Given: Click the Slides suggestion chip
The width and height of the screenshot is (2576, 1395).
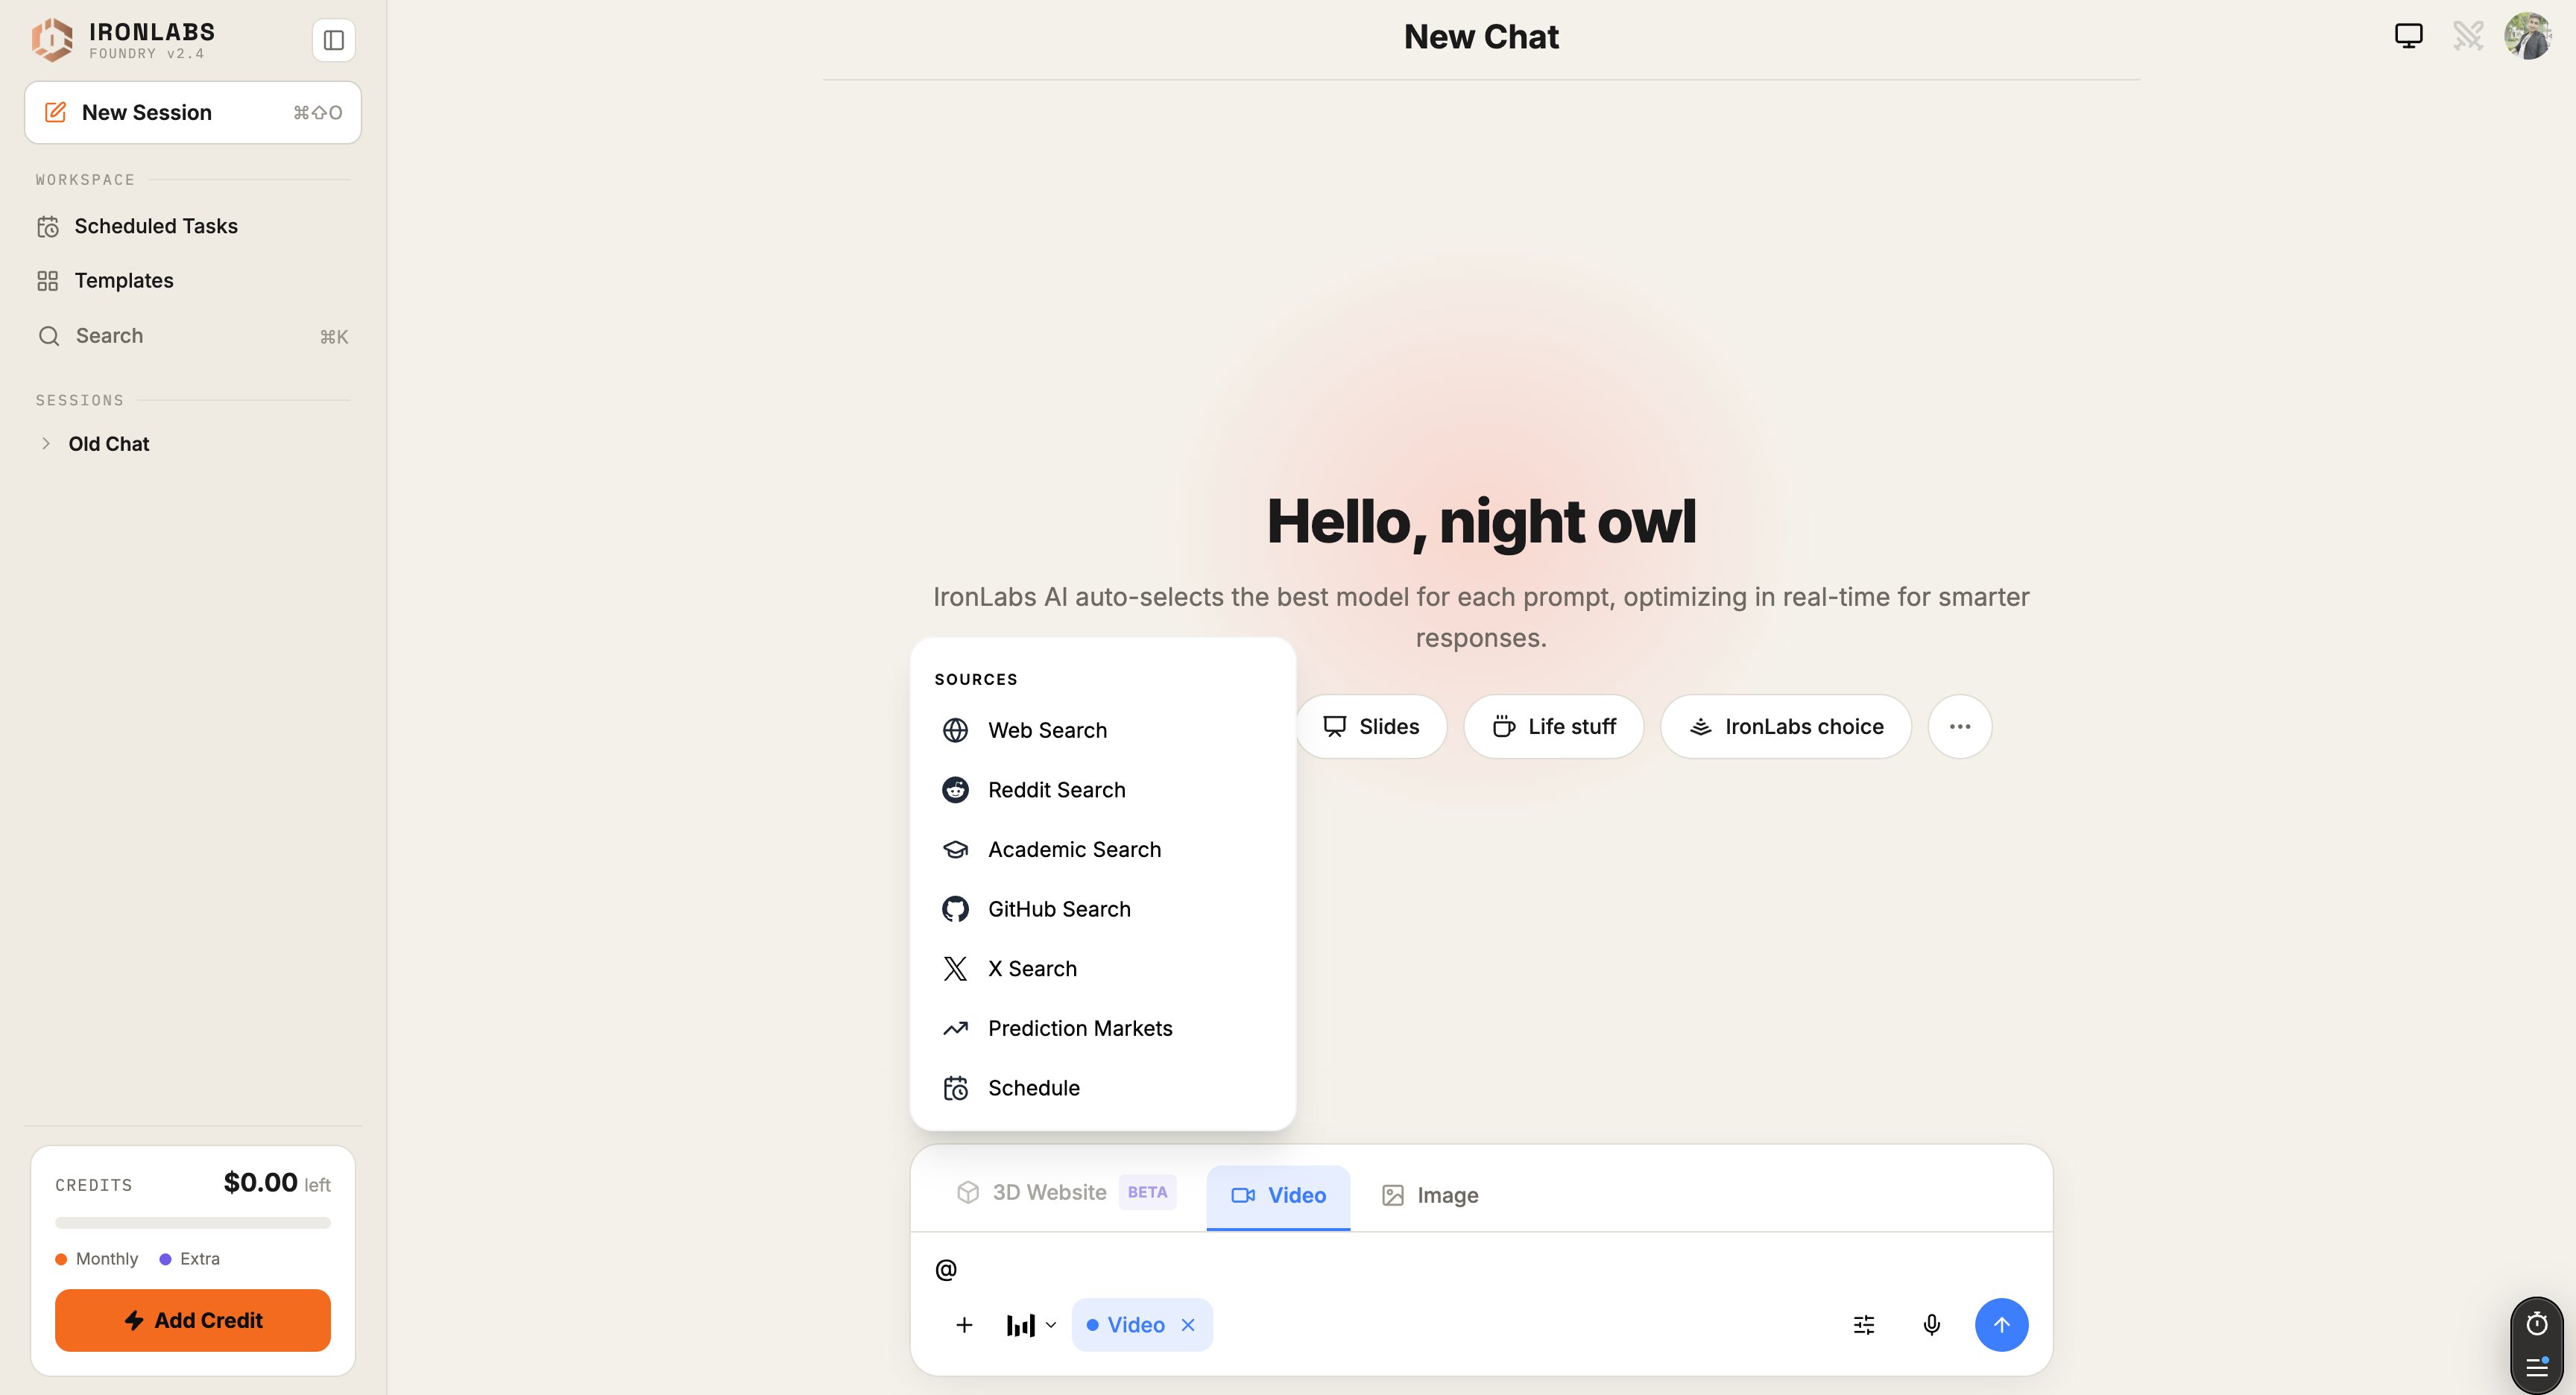Looking at the screenshot, I should [x=1370, y=727].
